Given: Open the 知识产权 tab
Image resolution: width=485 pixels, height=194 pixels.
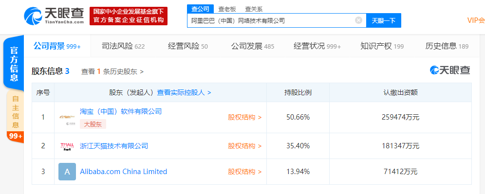Looking at the screenshot, I should click(x=382, y=46).
